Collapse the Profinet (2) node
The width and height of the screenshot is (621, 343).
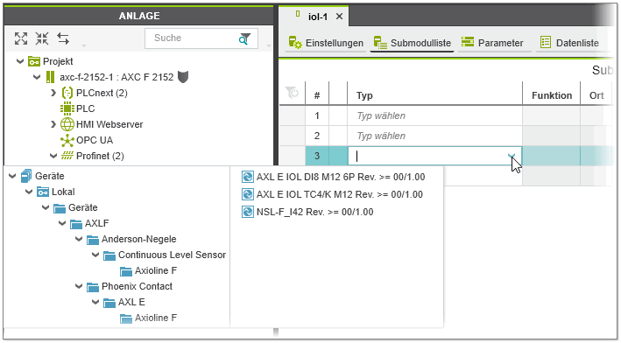[x=53, y=156]
